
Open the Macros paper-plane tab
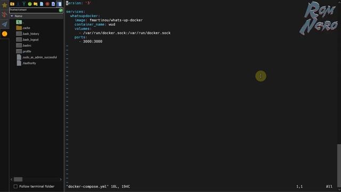(x=5, y=24)
